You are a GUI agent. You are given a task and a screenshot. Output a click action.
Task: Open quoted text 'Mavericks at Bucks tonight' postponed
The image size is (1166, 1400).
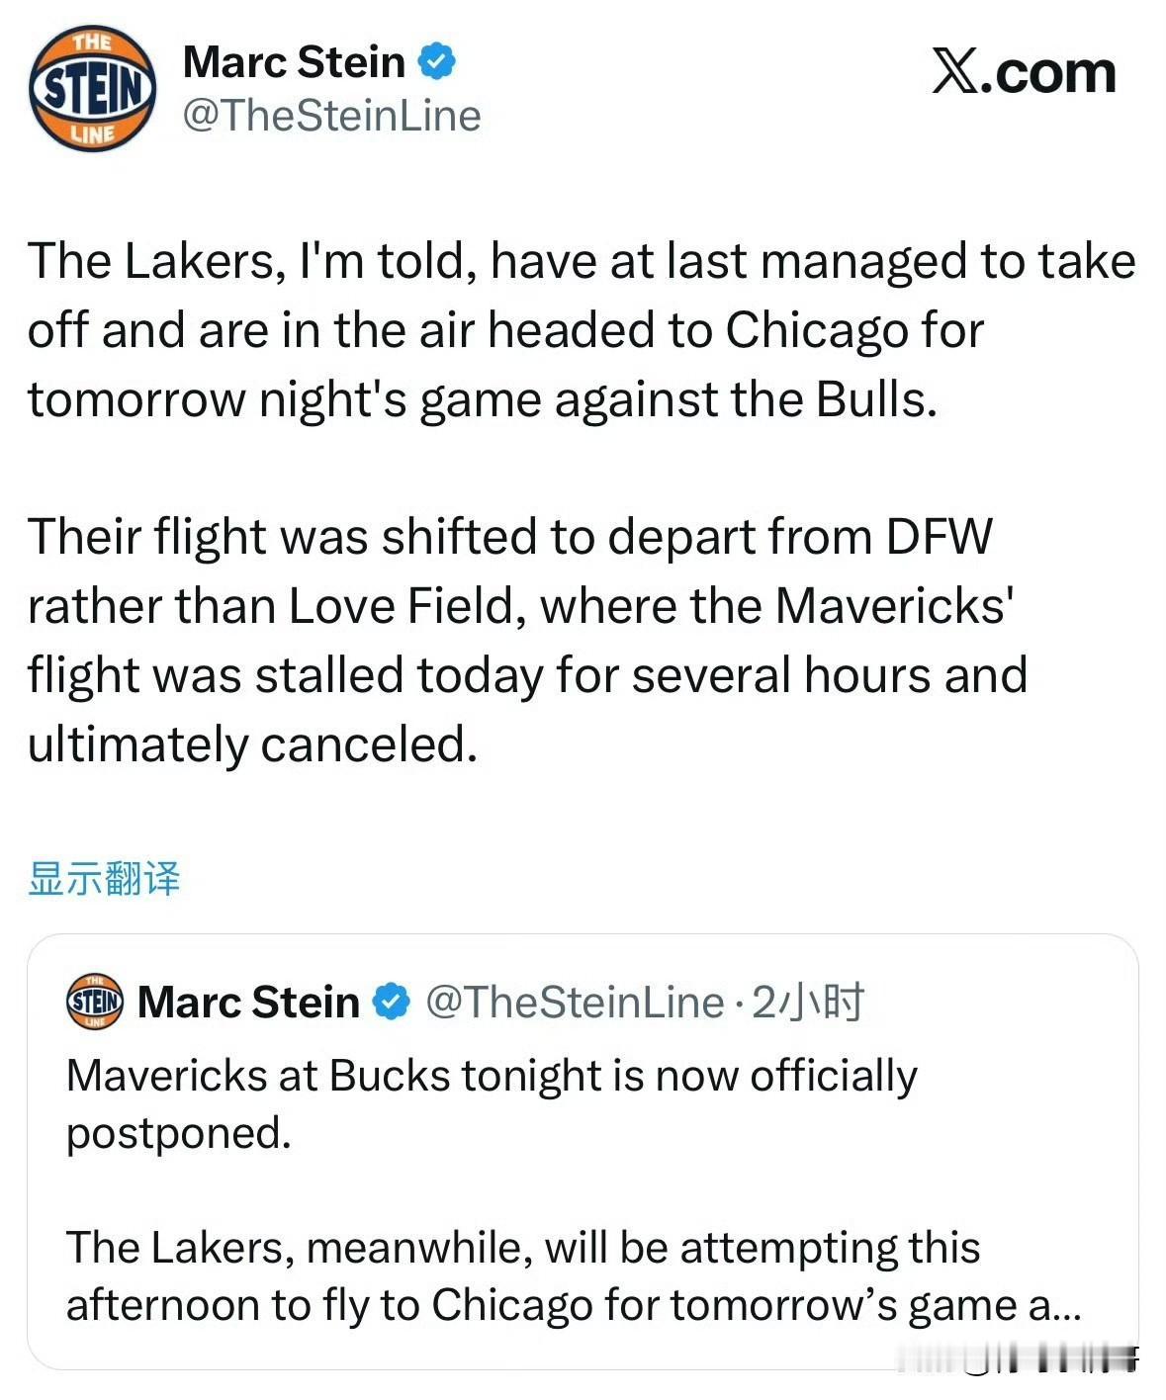(x=492, y=1102)
